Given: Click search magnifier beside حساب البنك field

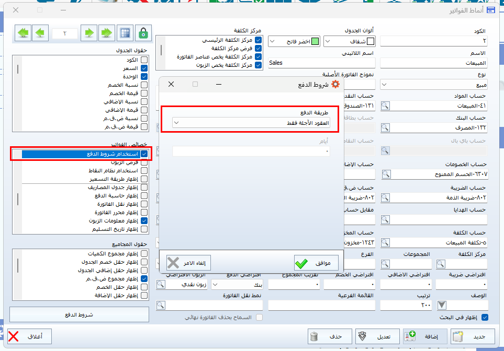Looking at the screenshot, I should coord(385,127).
